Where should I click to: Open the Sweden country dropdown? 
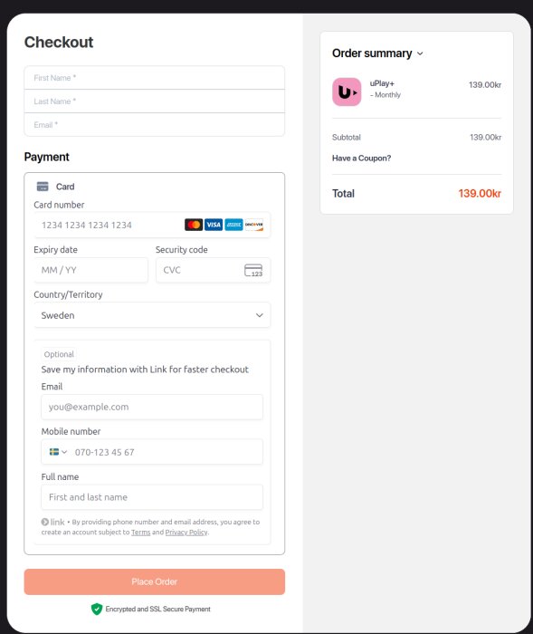coord(152,315)
